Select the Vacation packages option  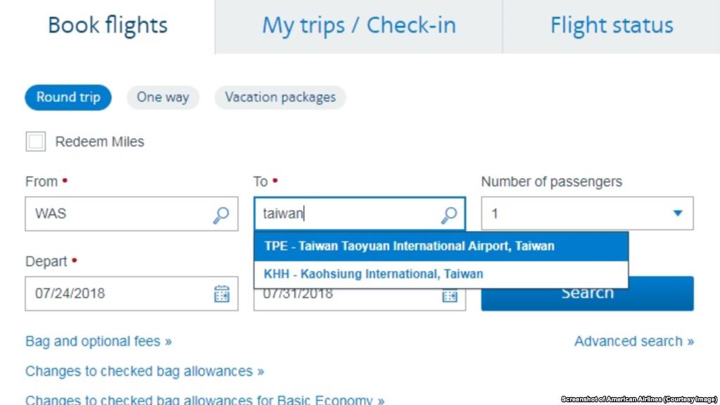pos(280,97)
